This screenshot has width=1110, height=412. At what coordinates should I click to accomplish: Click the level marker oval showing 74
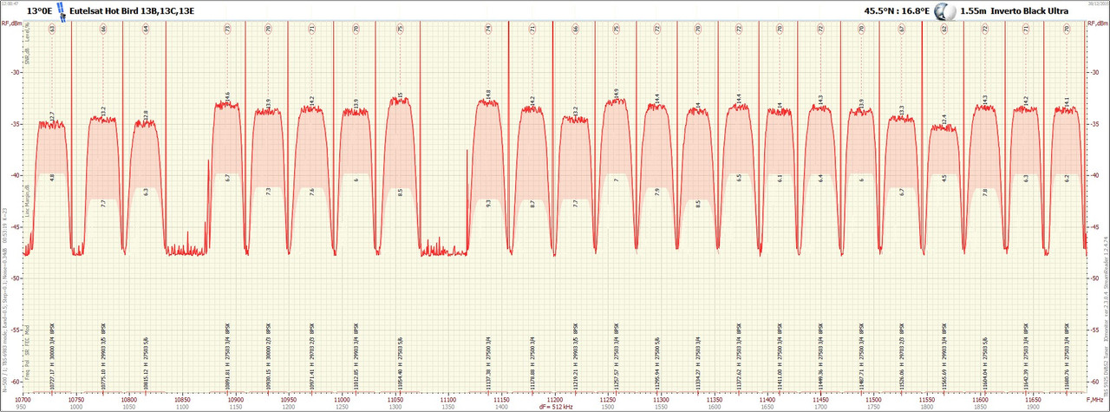coord(488,29)
